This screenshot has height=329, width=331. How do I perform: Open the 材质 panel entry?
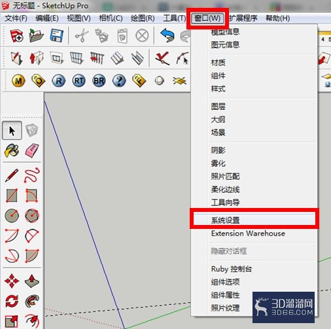218,63
